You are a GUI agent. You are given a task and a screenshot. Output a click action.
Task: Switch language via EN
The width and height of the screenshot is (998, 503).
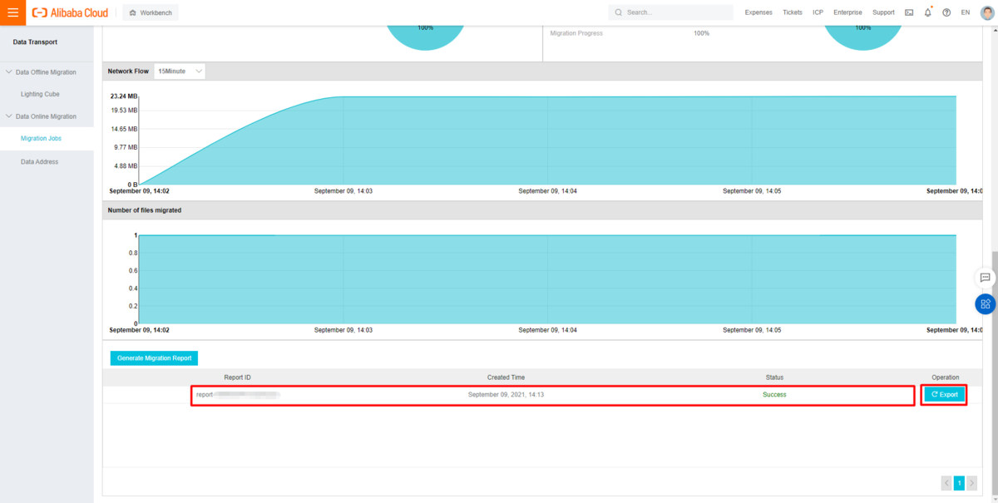966,12
